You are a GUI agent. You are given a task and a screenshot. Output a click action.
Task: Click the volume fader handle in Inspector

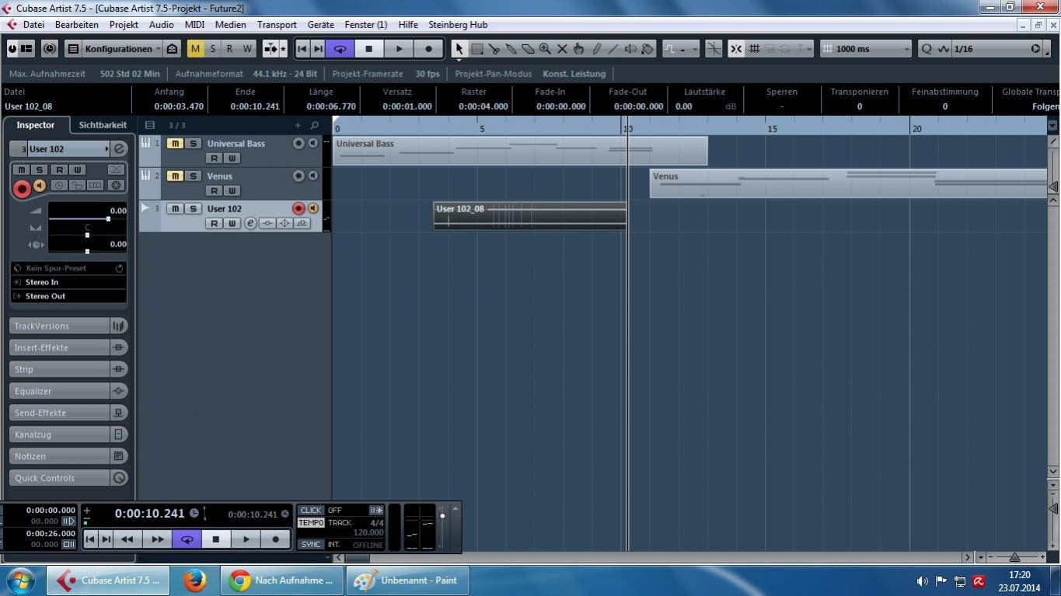(x=108, y=219)
